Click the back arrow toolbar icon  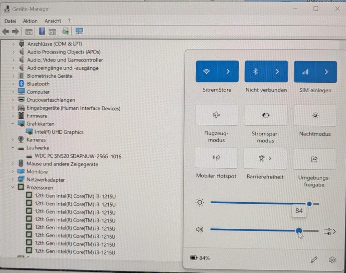click(x=6, y=32)
